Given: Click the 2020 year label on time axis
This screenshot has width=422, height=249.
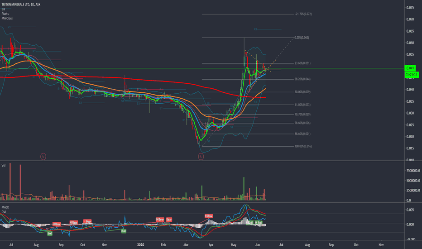Looking at the screenshot, I should pyautogui.click(x=140, y=244).
